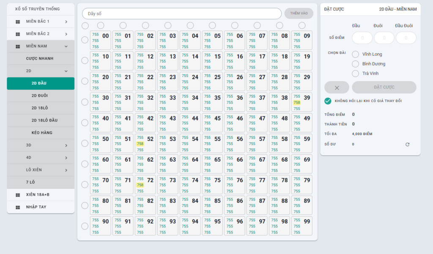
Task: Select all numbers with the top-left radio
Action: pos(85,26)
